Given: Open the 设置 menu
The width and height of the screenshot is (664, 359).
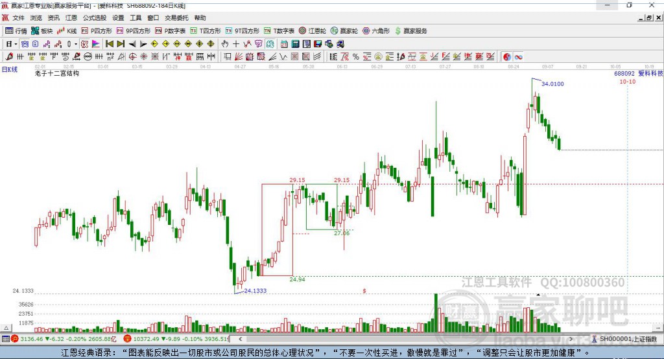Looking at the screenshot, I should click(x=118, y=17).
